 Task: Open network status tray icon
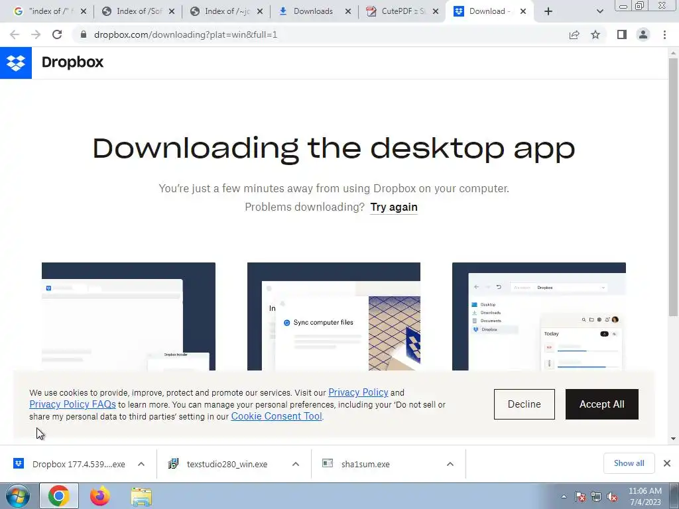point(596,496)
